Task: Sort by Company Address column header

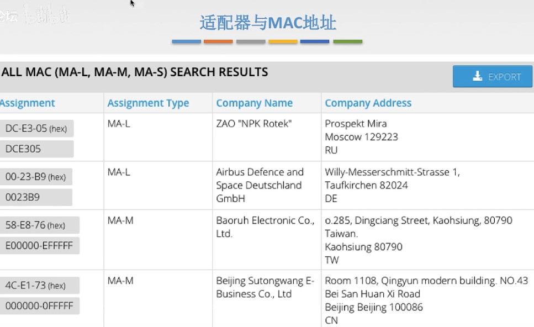Action: pos(368,103)
